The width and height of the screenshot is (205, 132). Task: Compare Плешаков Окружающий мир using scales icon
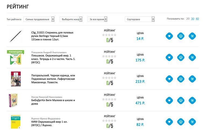181,57
